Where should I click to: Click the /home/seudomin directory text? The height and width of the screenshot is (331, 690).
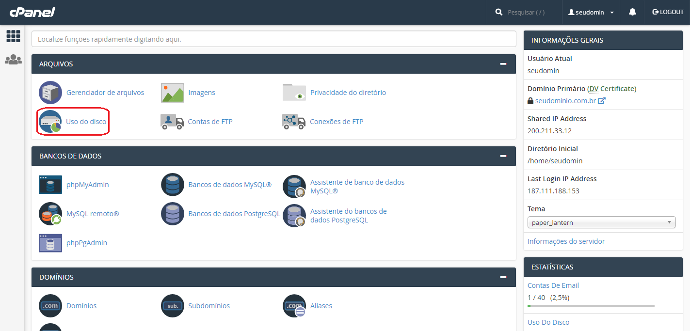[555, 161]
